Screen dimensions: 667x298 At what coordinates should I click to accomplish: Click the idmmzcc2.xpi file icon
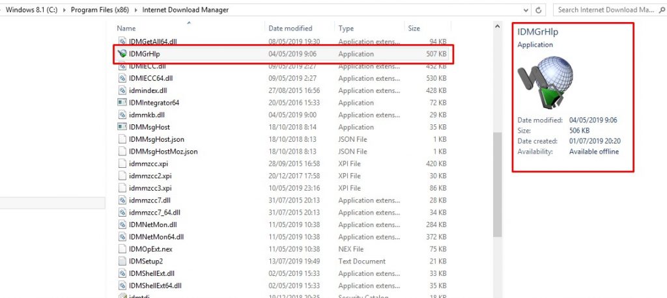pyautogui.click(x=122, y=176)
